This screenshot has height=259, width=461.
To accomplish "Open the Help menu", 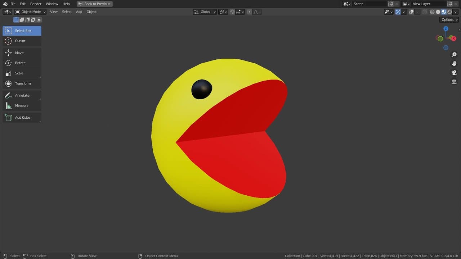I will [66, 4].
